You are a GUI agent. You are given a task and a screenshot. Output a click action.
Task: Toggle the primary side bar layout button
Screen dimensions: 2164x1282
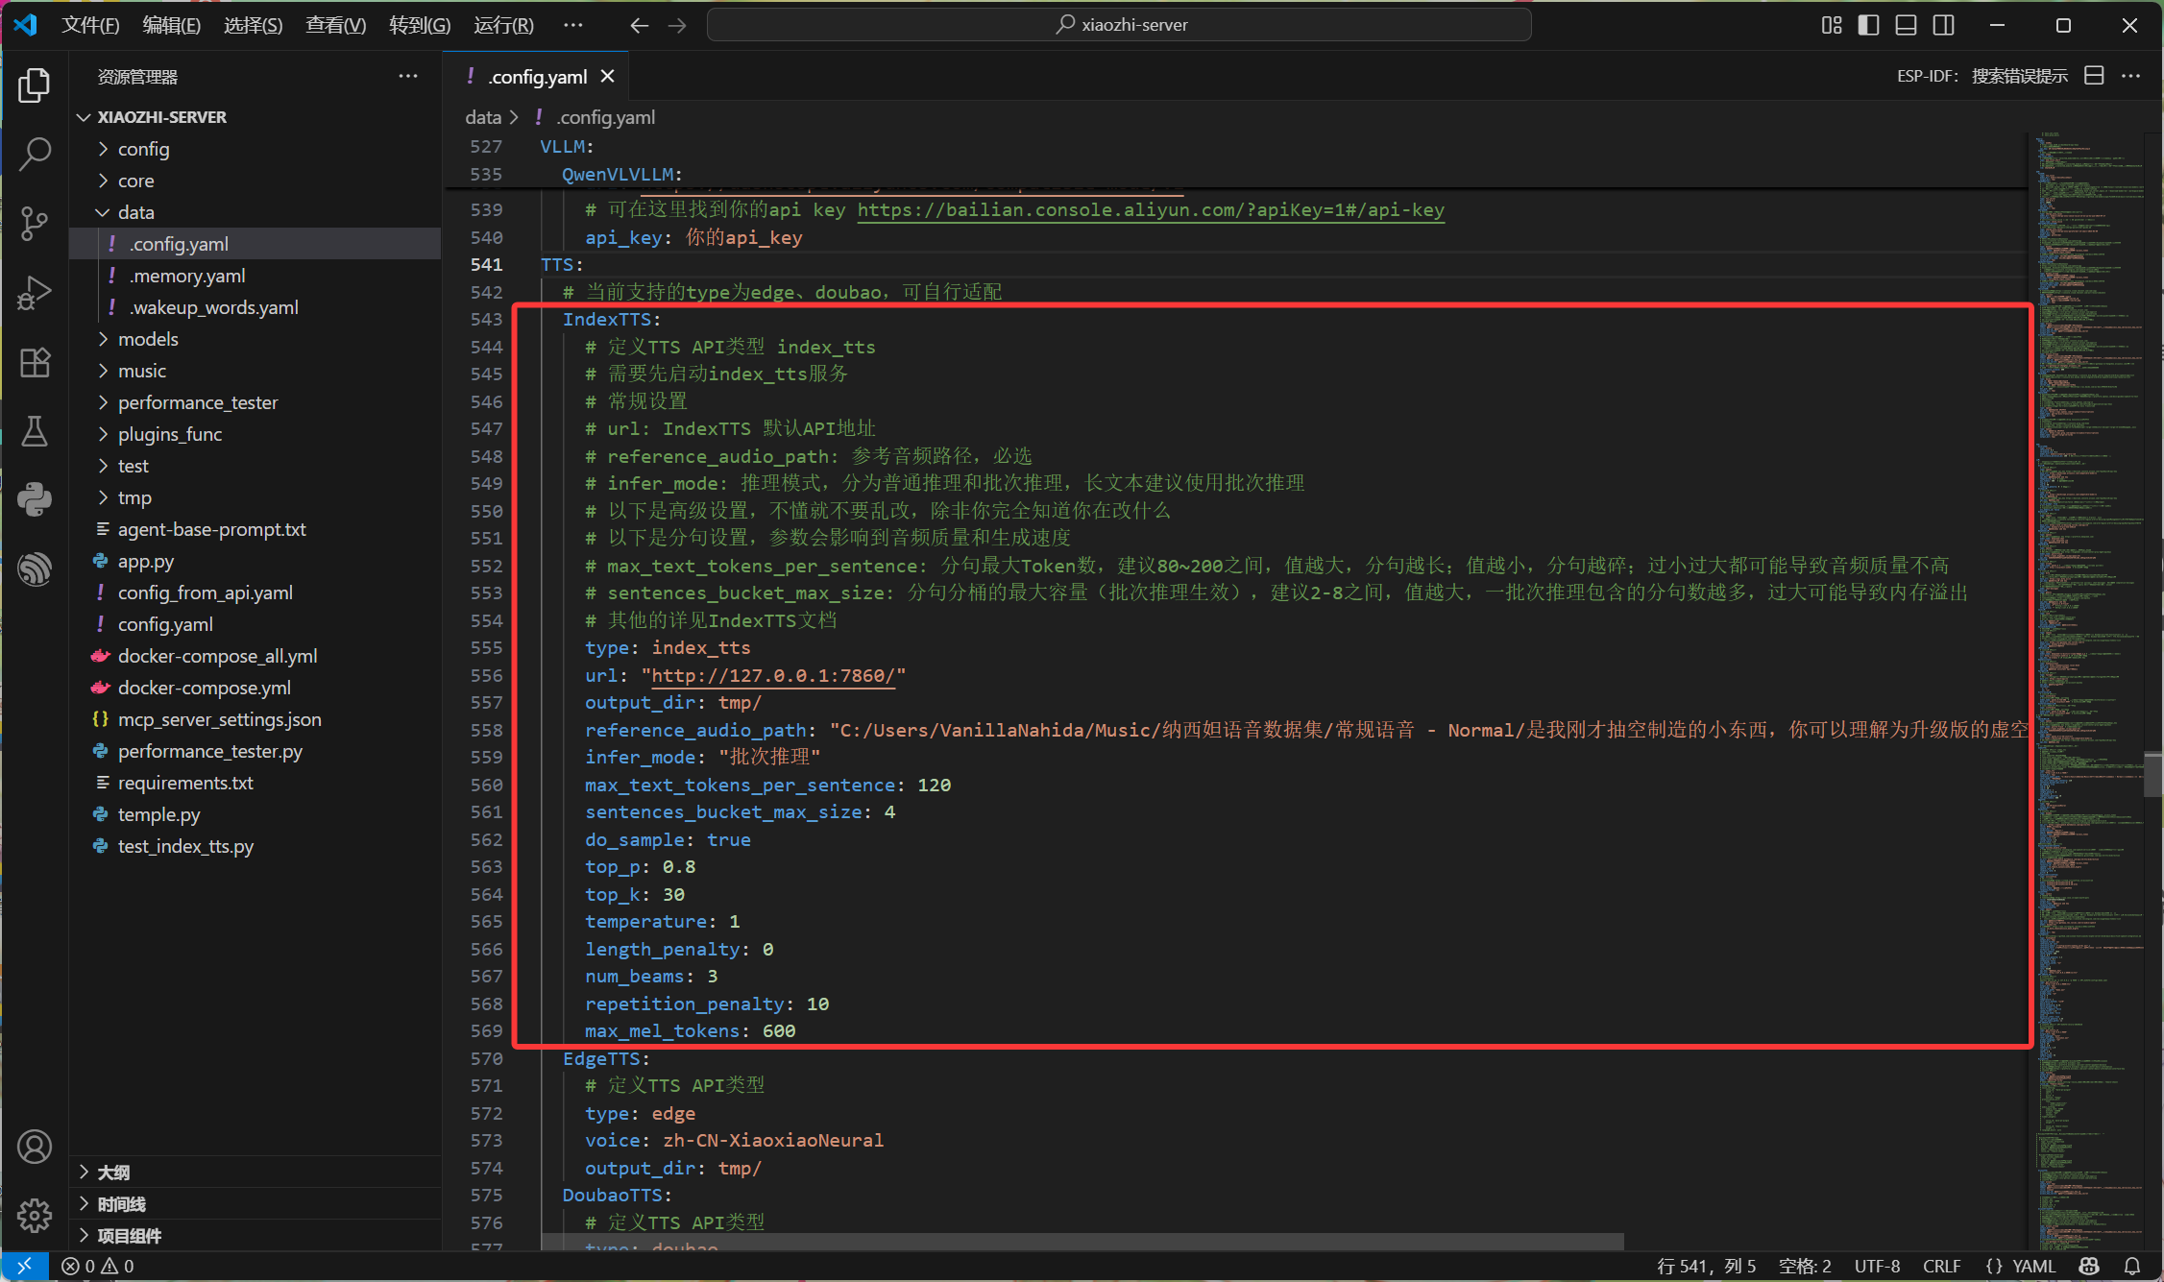[1868, 25]
